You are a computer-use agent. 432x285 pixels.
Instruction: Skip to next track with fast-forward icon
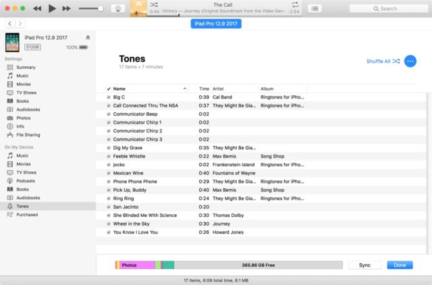[66, 9]
